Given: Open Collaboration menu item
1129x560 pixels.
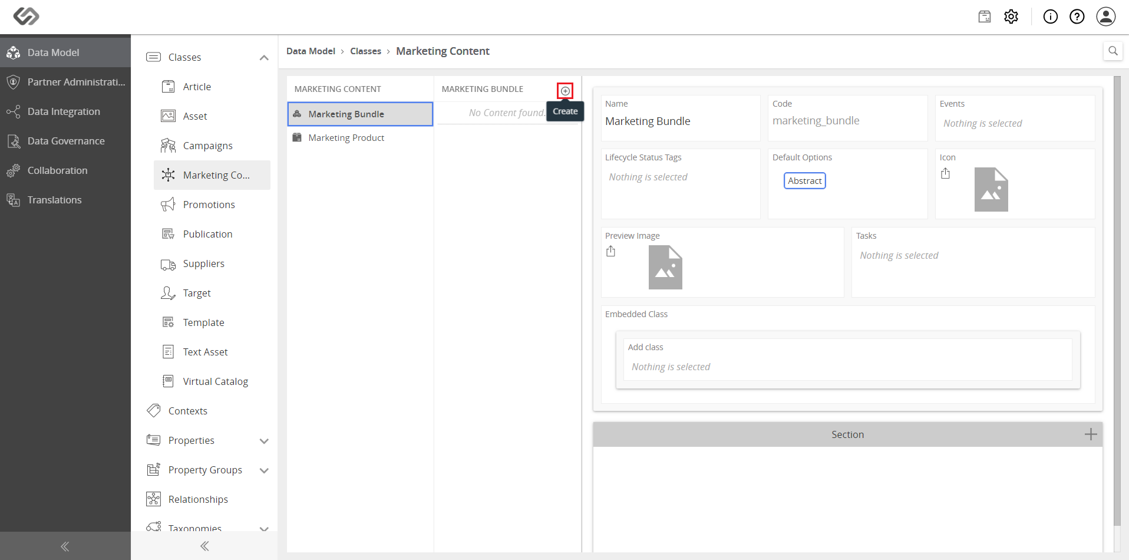Looking at the screenshot, I should tap(65, 170).
